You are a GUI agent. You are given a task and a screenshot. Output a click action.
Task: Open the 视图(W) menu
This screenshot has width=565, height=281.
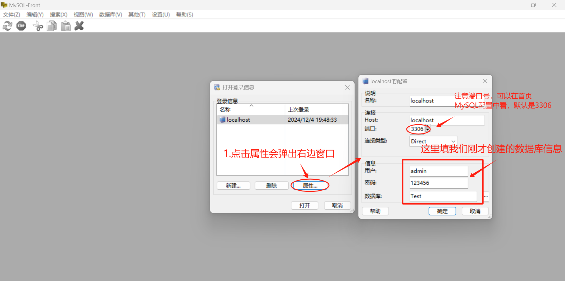(83, 15)
